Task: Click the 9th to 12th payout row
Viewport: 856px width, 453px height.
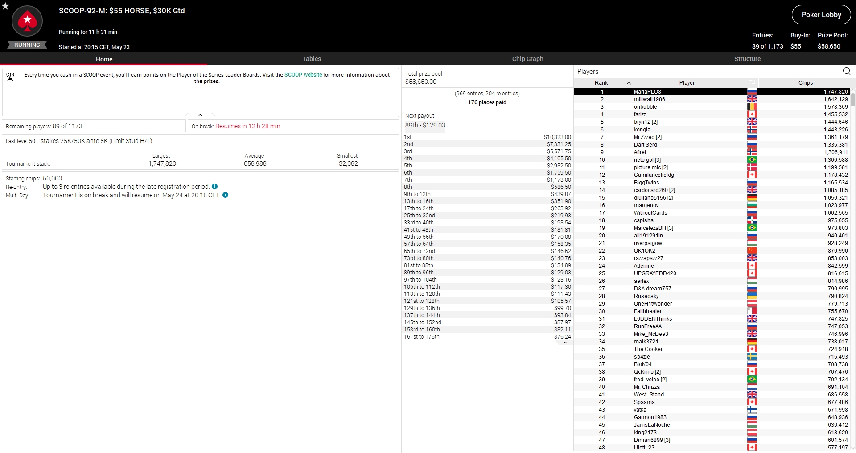Action: 487,194
